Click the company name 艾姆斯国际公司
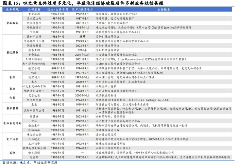 point(34,111)
